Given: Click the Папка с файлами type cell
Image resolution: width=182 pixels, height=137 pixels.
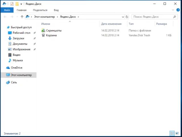Looking at the screenshot, I should [x=140, y=30].
